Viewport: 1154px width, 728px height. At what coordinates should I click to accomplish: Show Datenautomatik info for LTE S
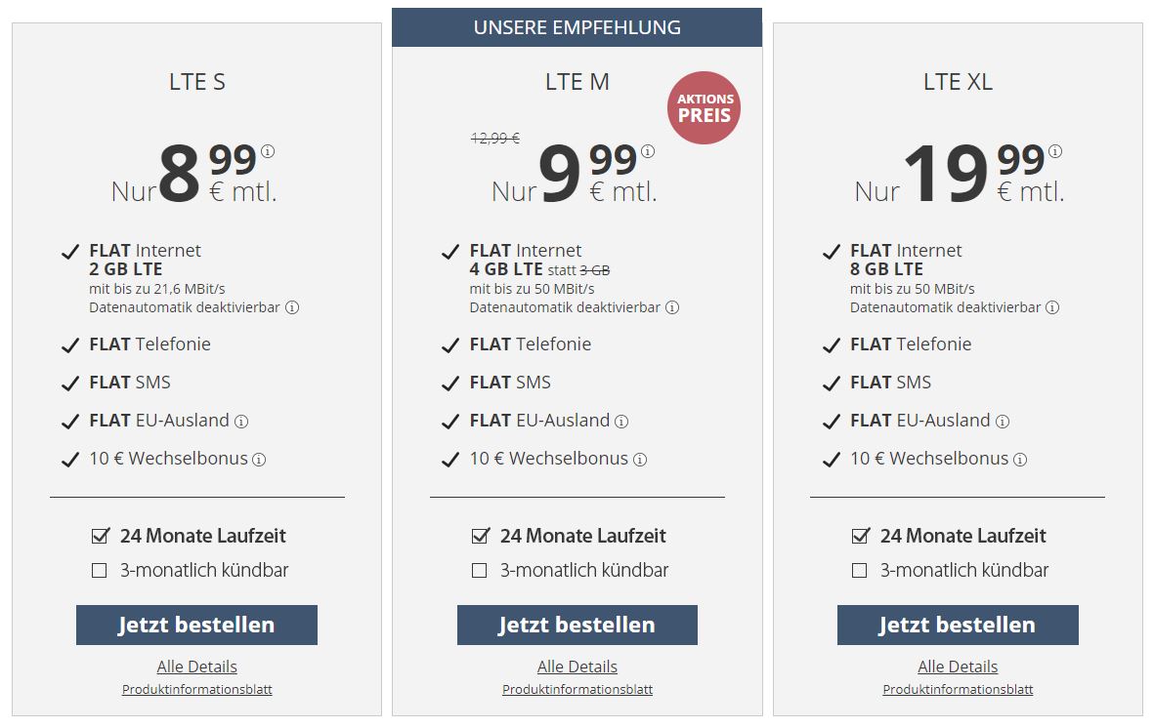(292, 307)
